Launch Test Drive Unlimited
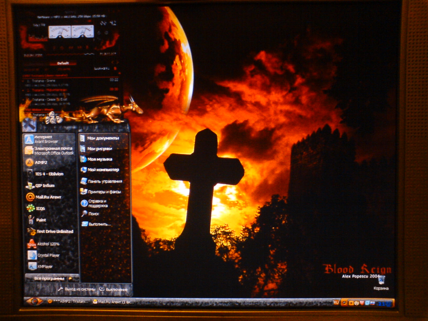Screen dimensions: 428x321 50,231
